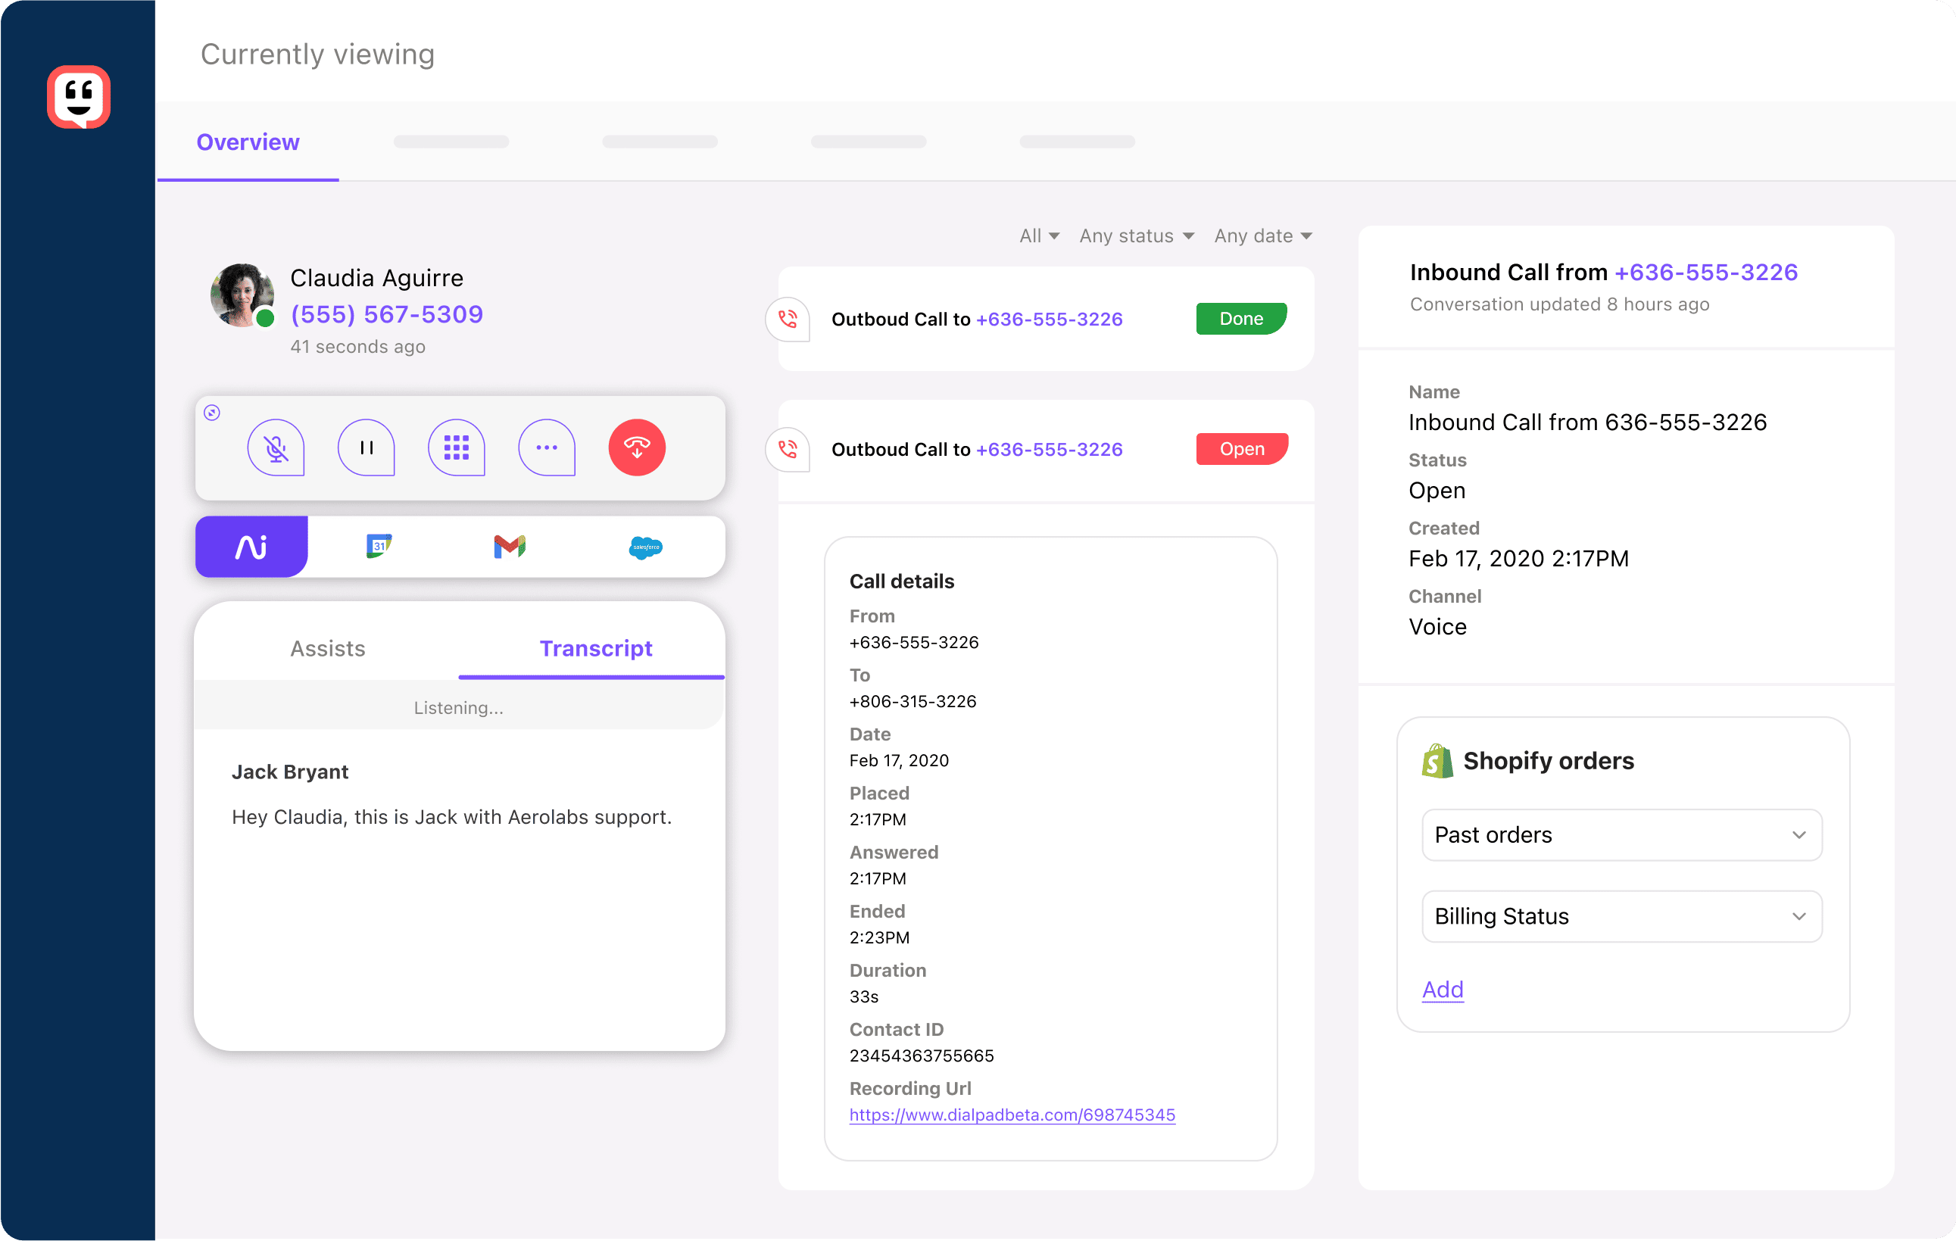Open the Any date filter

(1262, 235)
